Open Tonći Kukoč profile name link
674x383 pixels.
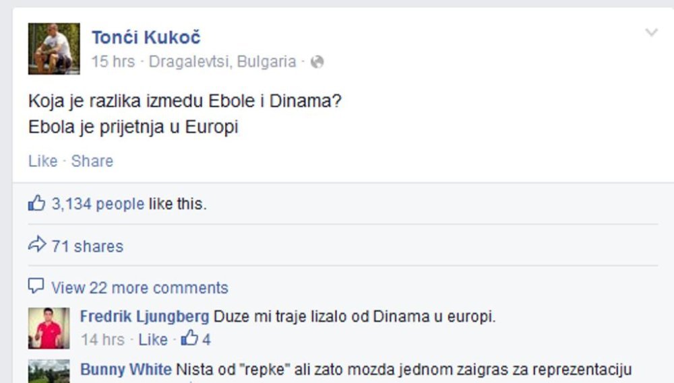pos(146,37)
